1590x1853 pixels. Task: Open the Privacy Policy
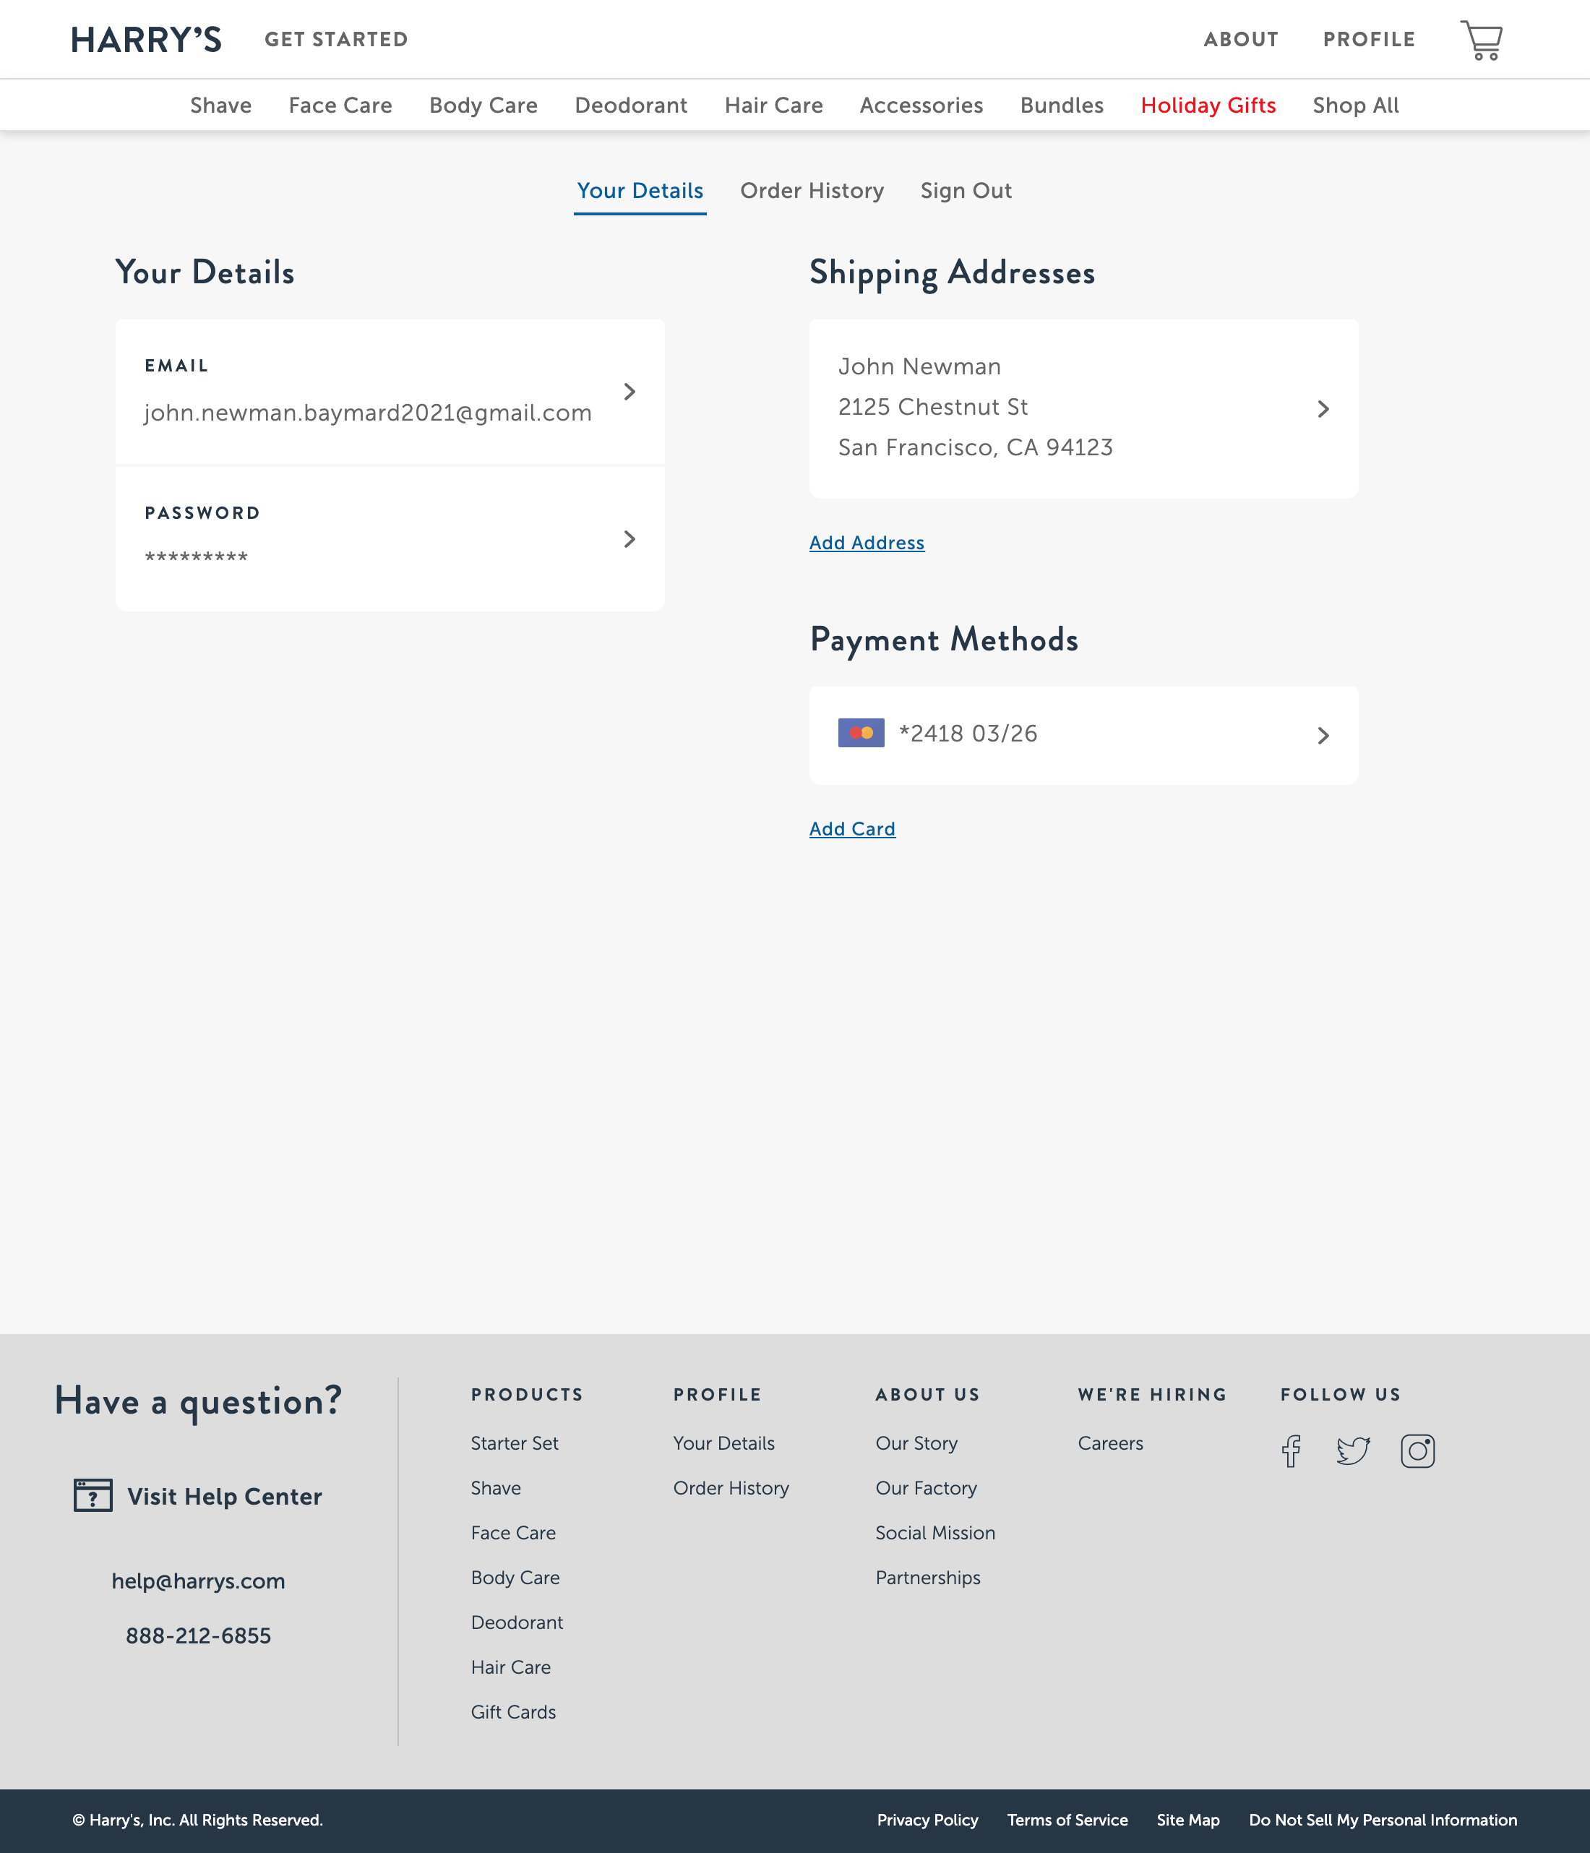(x=927, y=1820)
